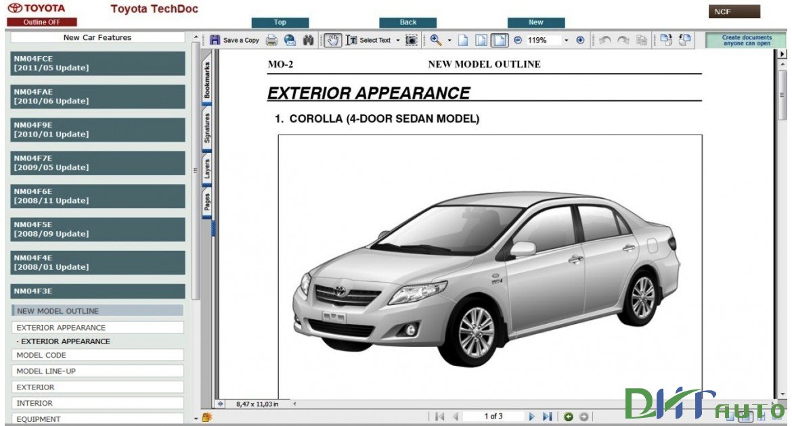Activate the Select Text tool
The image size is (792, 426).
(x=369, y=41)
